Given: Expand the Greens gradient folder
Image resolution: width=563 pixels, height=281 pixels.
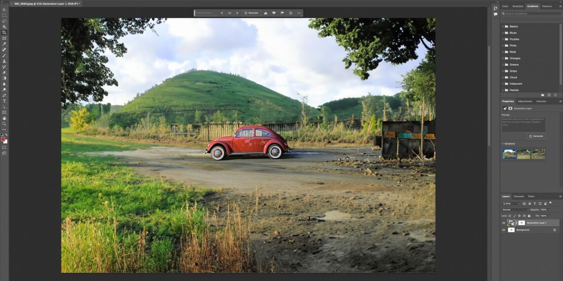Looking at the screenshot, I should pyautogui.click(x=503, y=65).
